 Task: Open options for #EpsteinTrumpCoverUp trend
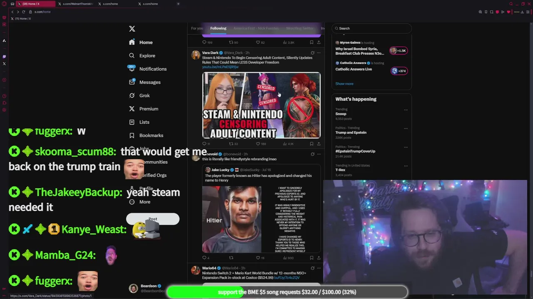(406, 147)
